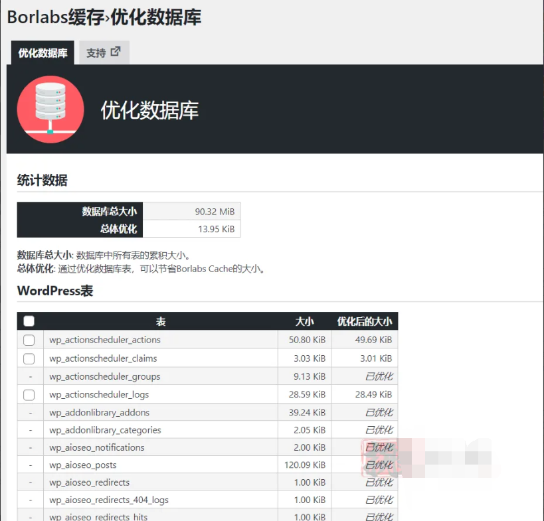Image resolution: width=544 pixels, height=521 pixels.
Task: Select the wp_aioseo_redirects table name
Action: (90, 483)
